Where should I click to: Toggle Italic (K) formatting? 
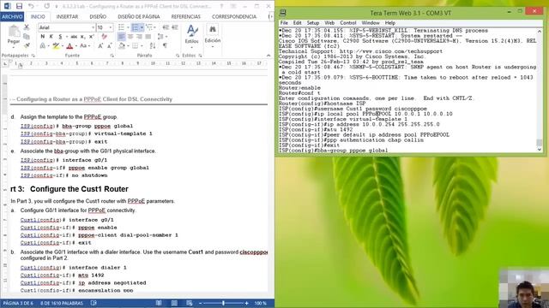(x=51, y=36)
